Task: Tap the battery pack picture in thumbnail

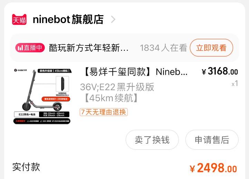Action: tap(62, 84)
